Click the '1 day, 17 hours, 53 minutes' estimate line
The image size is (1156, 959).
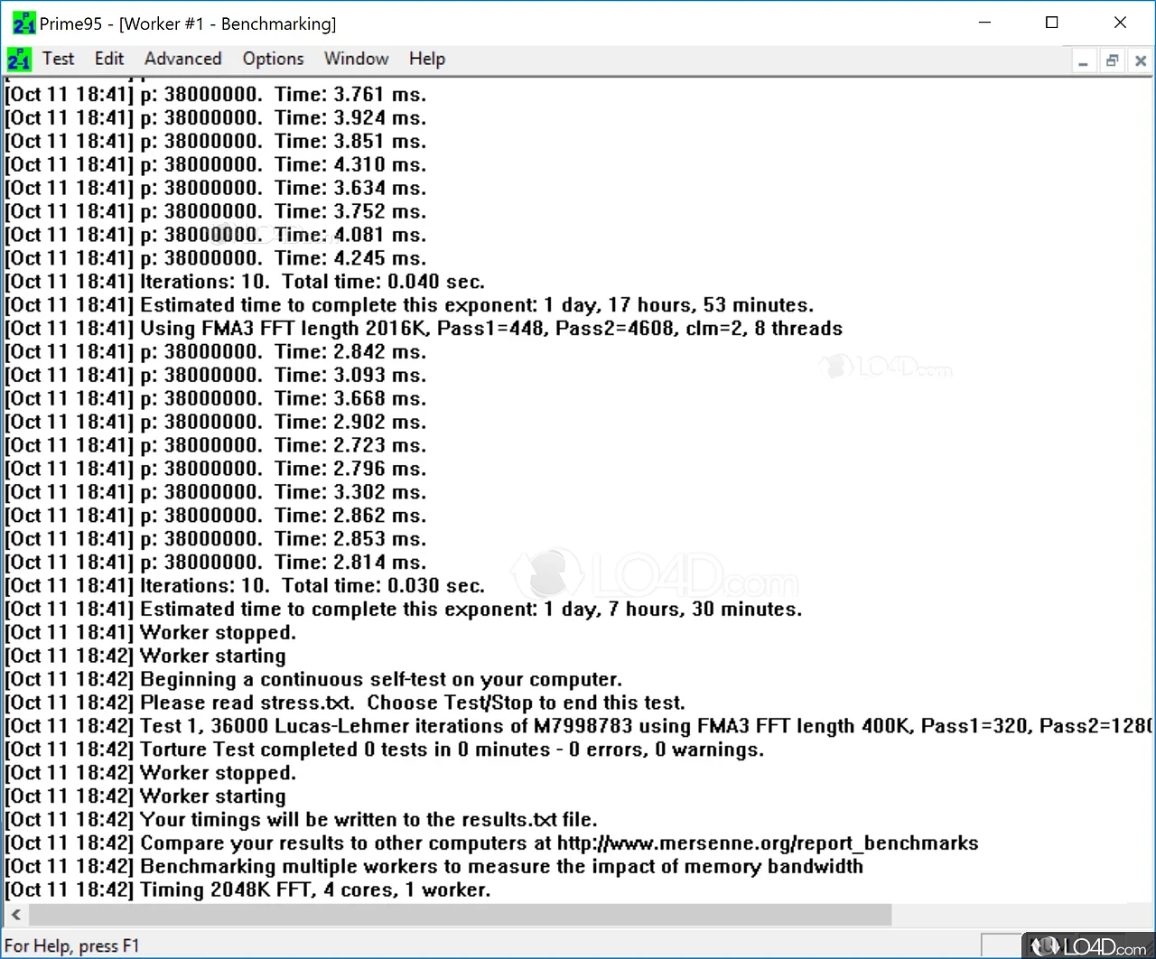[409, 305]
